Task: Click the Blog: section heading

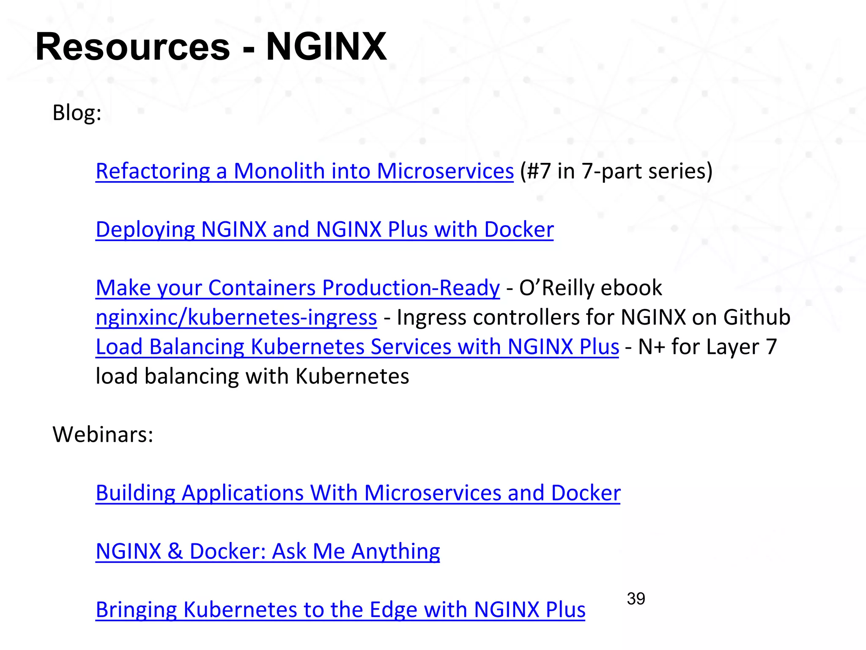Action: point(77,113)
